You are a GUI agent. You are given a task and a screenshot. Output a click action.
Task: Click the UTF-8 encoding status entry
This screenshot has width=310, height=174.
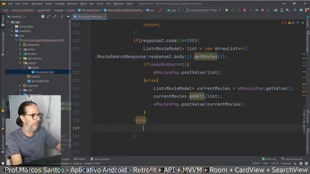point(275,163)
